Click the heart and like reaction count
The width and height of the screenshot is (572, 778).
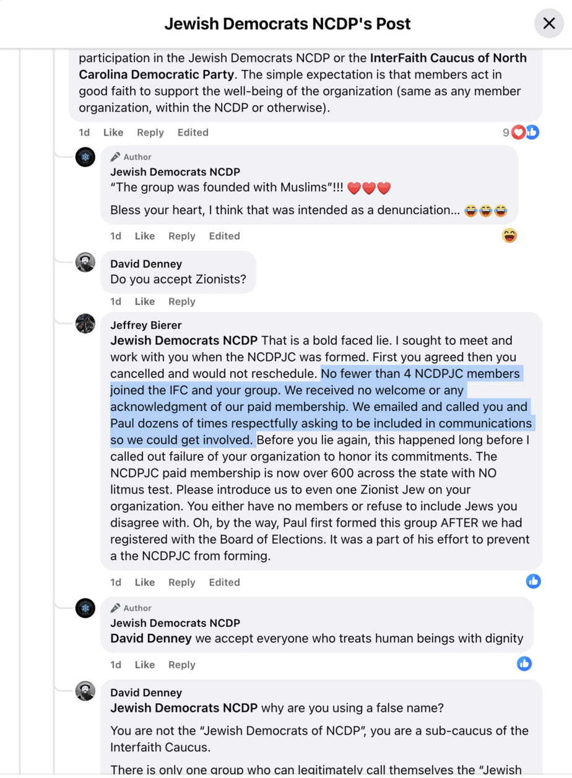[521, 132]
